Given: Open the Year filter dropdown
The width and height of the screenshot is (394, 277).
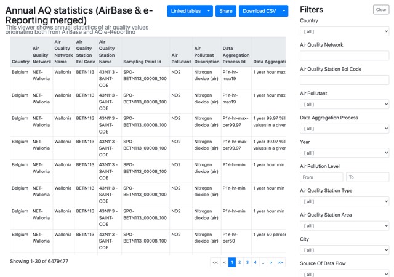Looking at the screenshot, I should [344, 153].
